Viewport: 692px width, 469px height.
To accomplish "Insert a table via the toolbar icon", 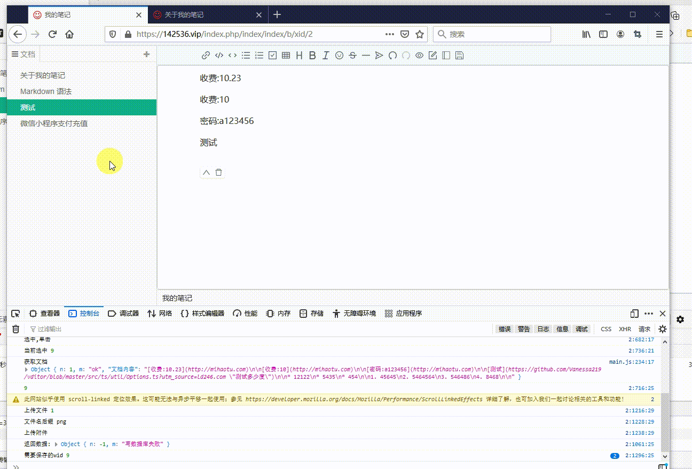I will pos(286,55).
